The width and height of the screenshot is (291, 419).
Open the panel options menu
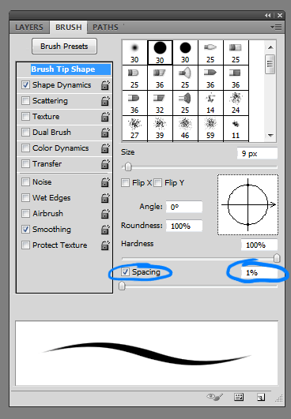(276, 27)
